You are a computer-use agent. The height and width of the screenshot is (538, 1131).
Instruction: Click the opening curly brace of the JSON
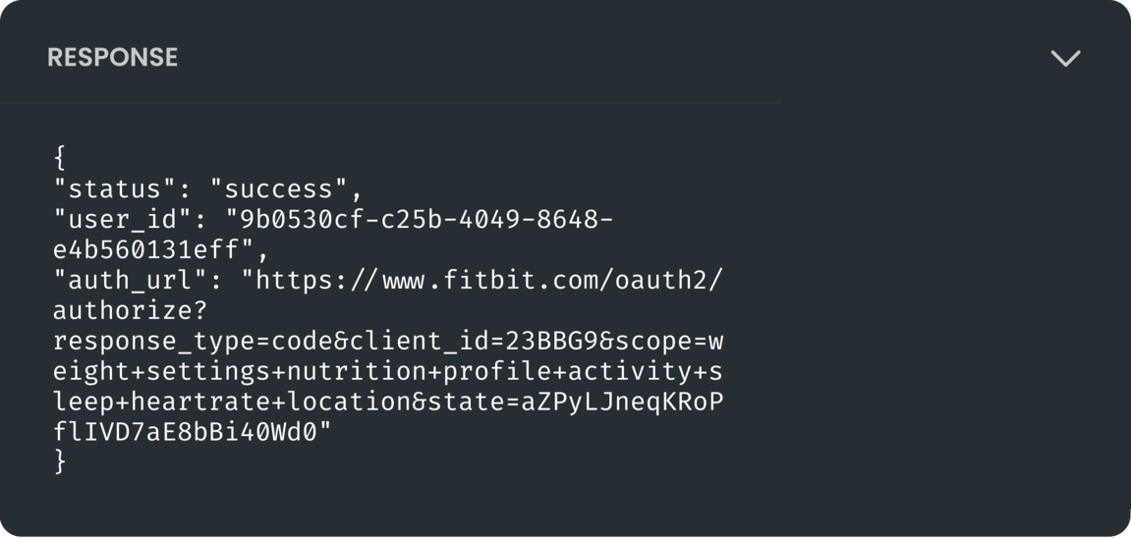click(x=60, y=158)
